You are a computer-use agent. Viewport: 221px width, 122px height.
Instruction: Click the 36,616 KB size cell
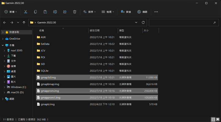[x=152, y=84]
